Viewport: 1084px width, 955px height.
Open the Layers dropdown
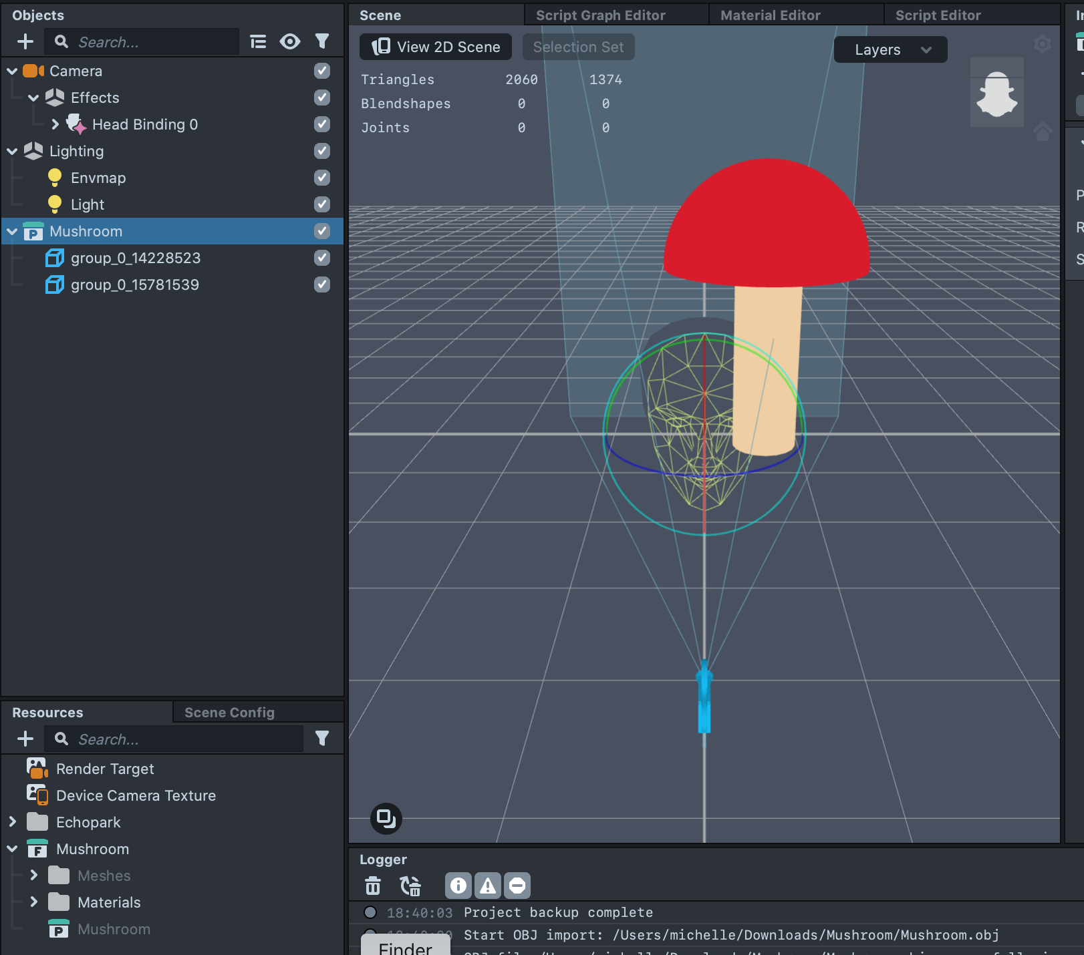(x=890, y=49)
